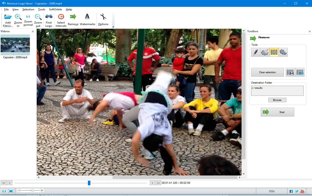Click the Zoom out magnifier icon
This screenshot has height=196, width=312.
38,17
